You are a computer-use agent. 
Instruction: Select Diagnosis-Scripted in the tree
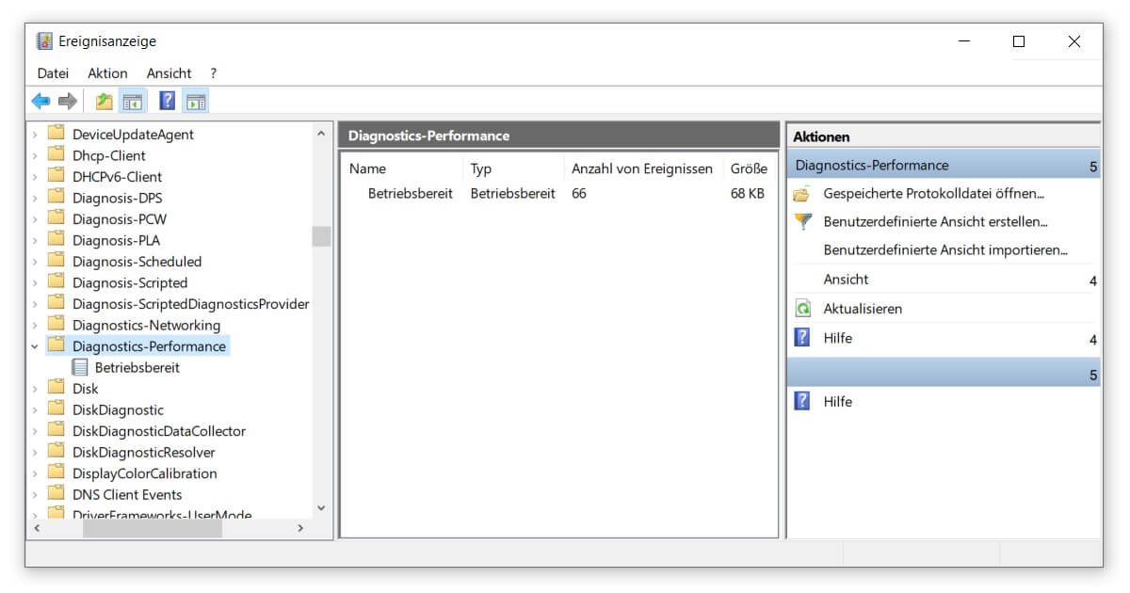(x=130, y=283)
